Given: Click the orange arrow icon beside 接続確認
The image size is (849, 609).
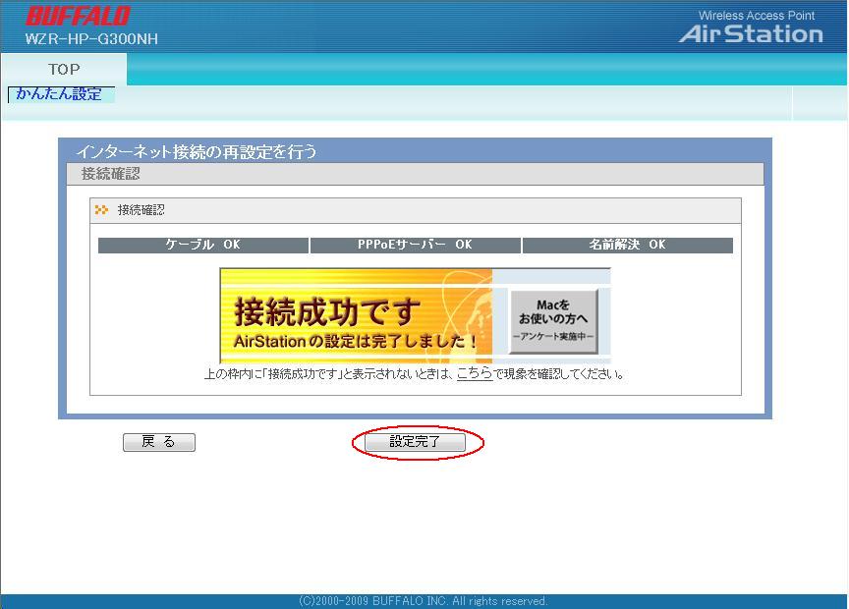Looking at the screenshot, I should tap(101, 210).
